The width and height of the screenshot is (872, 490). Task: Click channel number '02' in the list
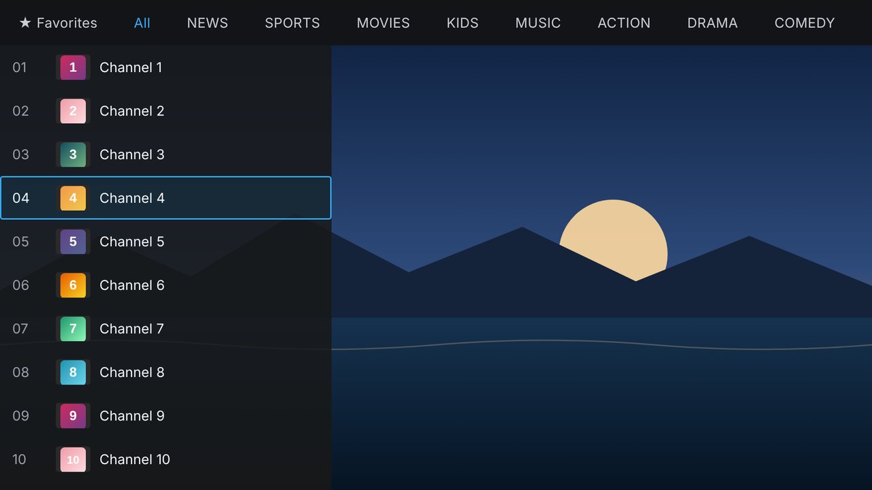20,111
